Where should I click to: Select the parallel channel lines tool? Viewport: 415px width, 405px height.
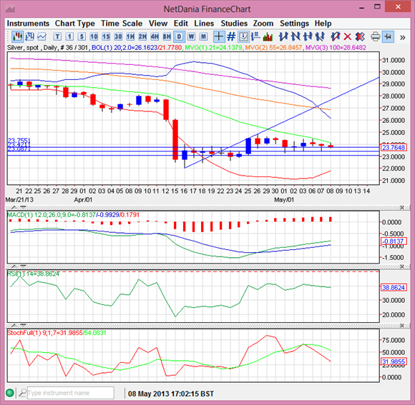pos(308,36)
